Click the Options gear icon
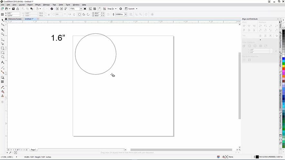285x160 pixels. pyautogui.click(x=121, y=9)
